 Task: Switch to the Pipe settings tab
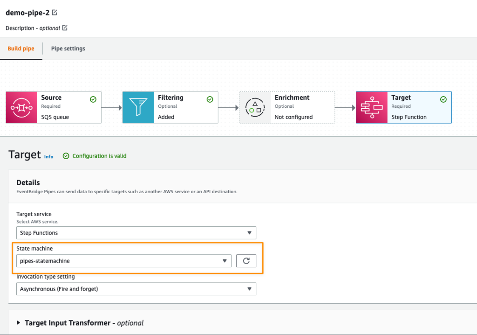point(68,49)
